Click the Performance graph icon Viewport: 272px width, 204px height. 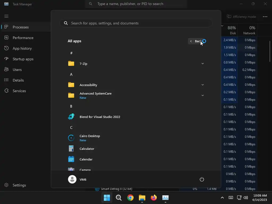[6, 37]
